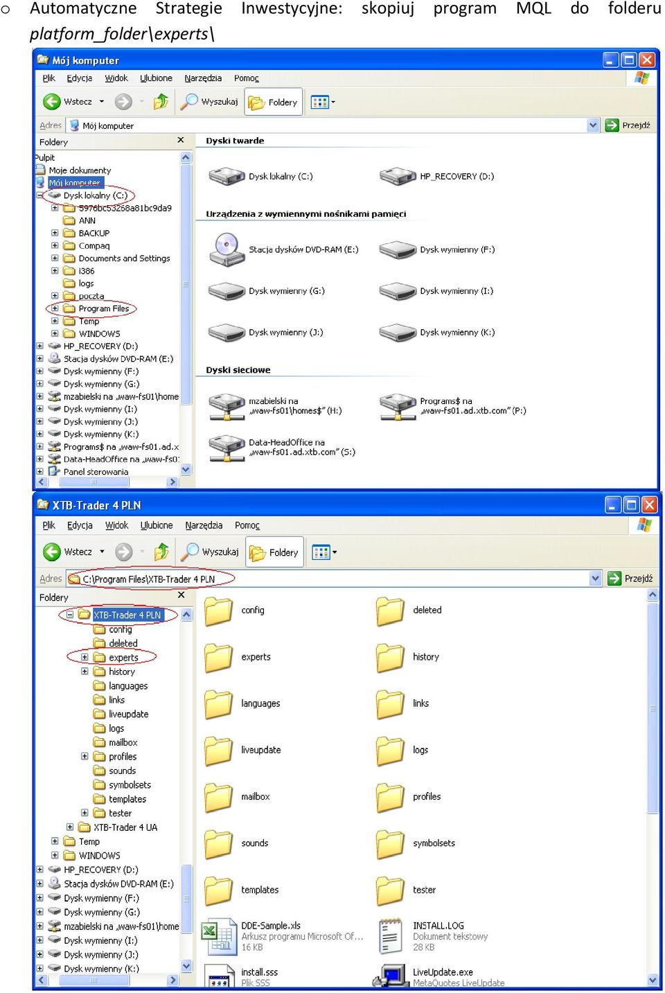Click Wstecz back arrow in Mój komputer window

point(52,102)
